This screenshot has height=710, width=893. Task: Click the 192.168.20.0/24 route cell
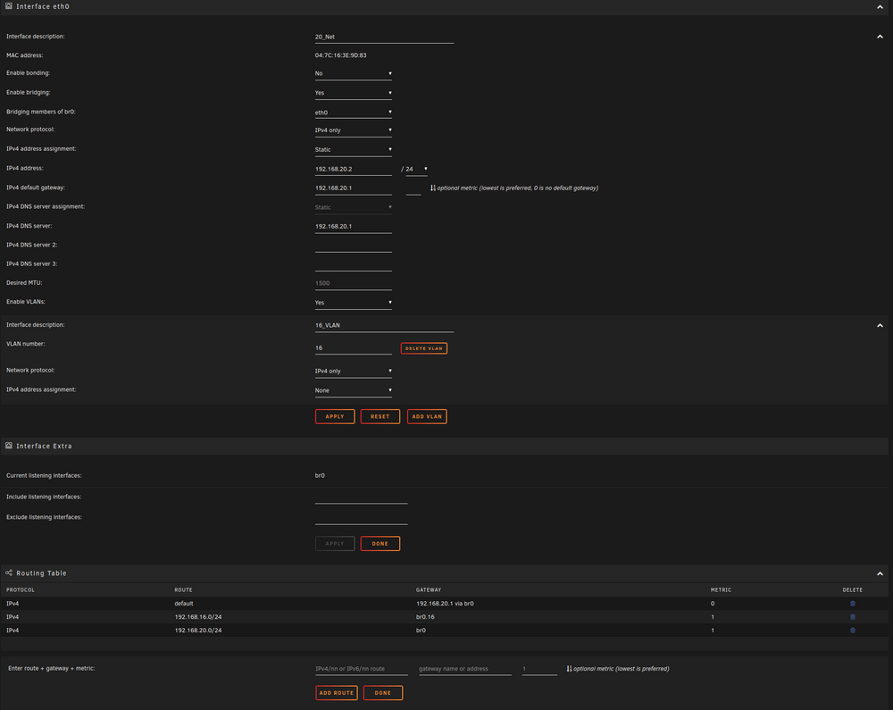click(198, 631)
